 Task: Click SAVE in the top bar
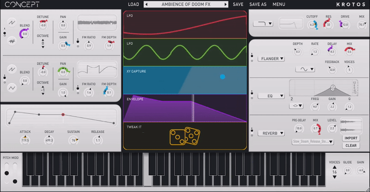(x=238, y=4)
